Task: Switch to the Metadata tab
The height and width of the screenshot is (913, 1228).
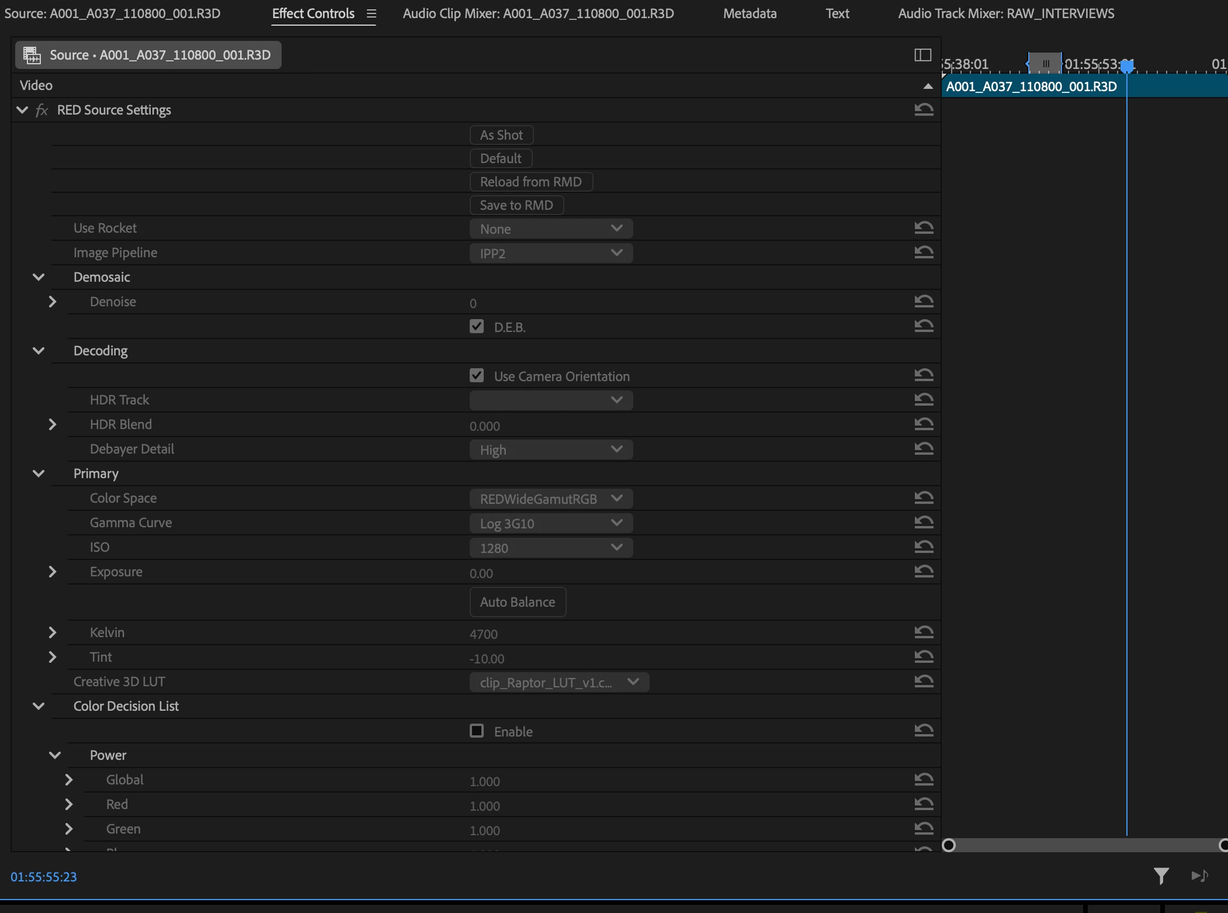Action: 750,13
